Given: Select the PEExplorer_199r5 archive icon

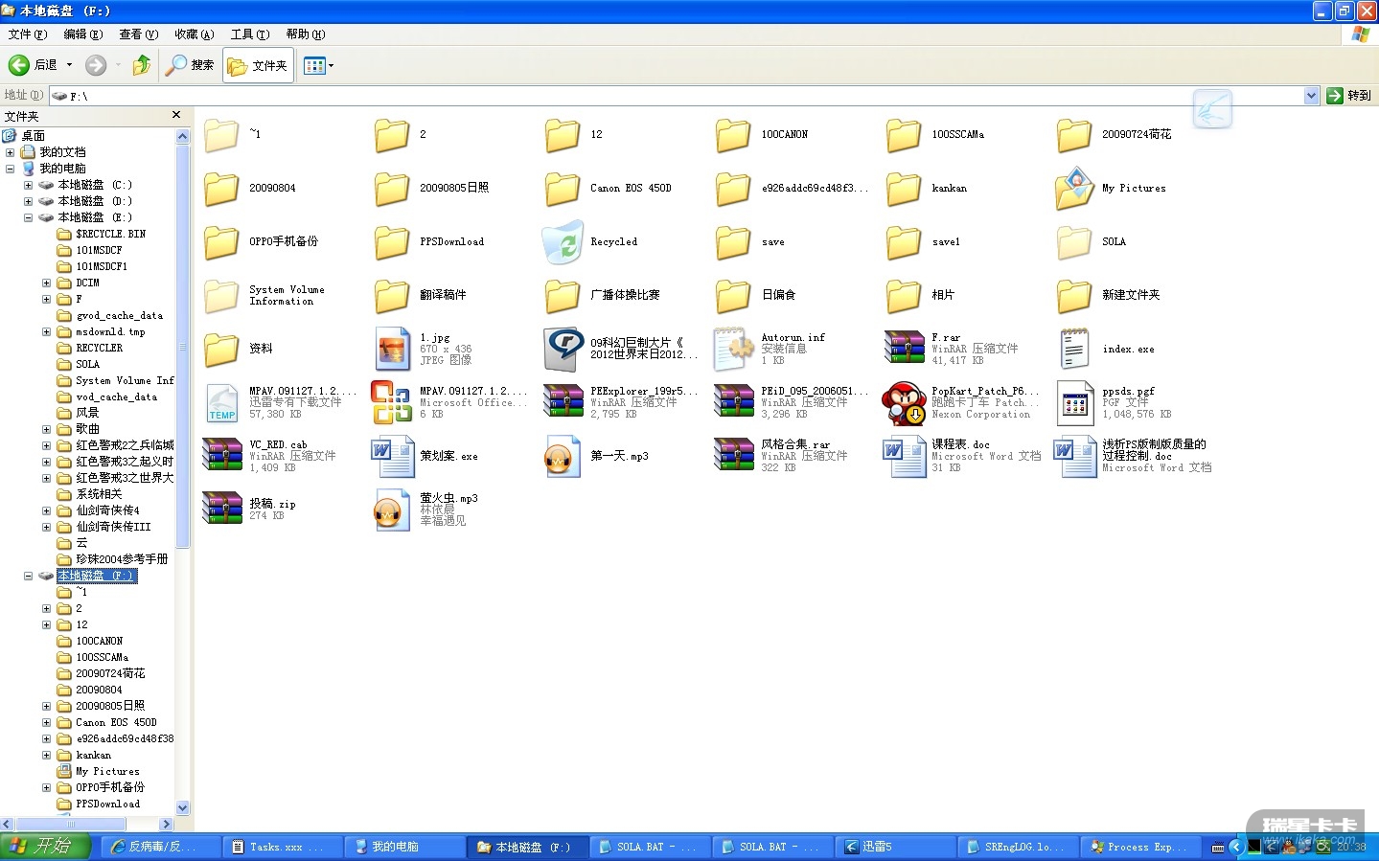Looking at the screenshot, I should coord(563,402).
